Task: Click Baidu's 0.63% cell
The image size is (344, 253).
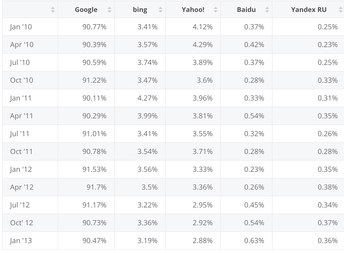Action: (x=254, y=241)
